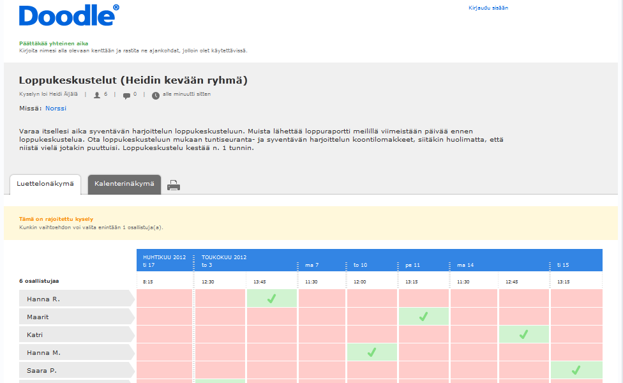
Task: Print the poll using the printer icon
Action: (174, 185)
